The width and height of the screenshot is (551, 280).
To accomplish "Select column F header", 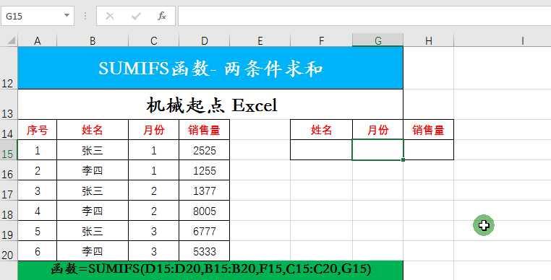I will [321, 40].
